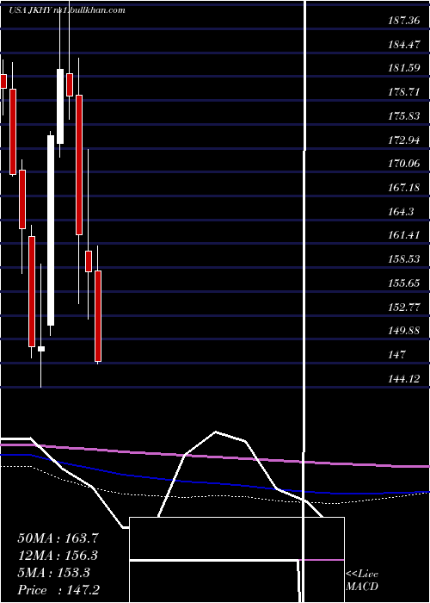
Task: Click the 175.83 price axis label
Action: point(404,116)
